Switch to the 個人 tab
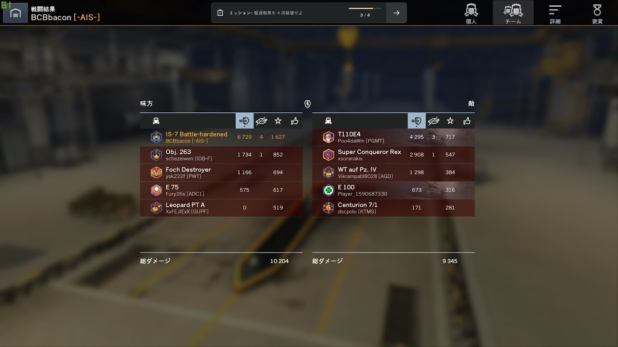Image resolution: width=618 pixels, height=347 pixels. tap(471, 13)
